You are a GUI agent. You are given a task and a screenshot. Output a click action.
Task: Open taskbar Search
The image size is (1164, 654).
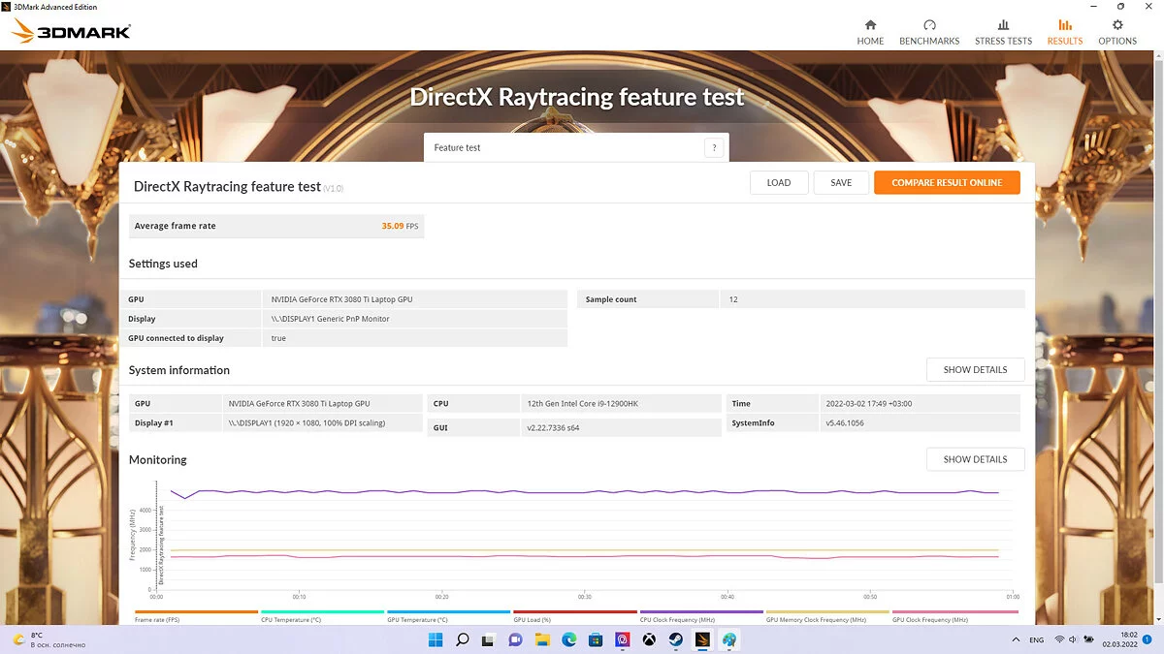point(463,639)
